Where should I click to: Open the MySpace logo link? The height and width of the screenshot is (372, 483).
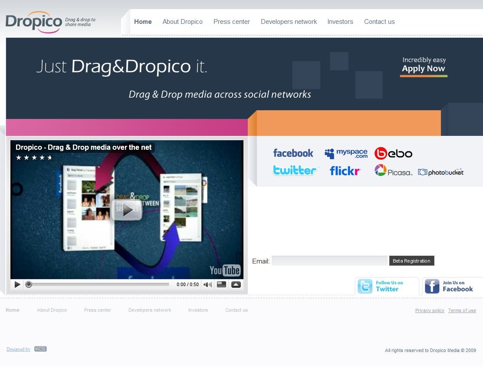[346, 154]
